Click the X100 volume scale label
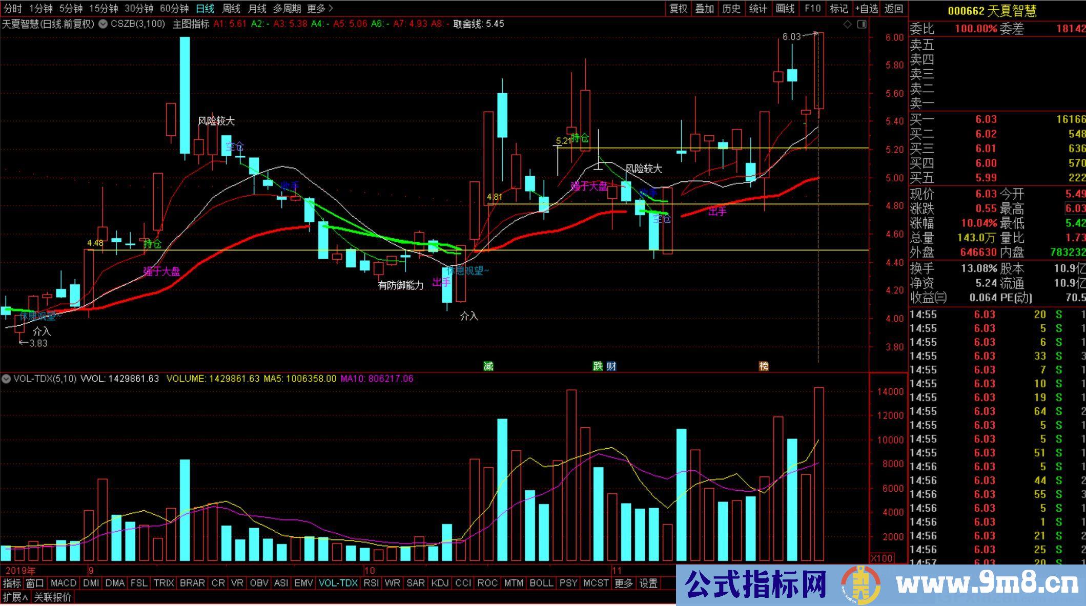The width and height of the screenshot is (1086, 606). pyautogui.click(x=882, y=558)
